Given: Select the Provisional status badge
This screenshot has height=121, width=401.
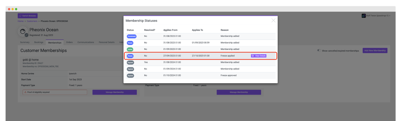Looking at the screenshot, I should click(132, 36).
